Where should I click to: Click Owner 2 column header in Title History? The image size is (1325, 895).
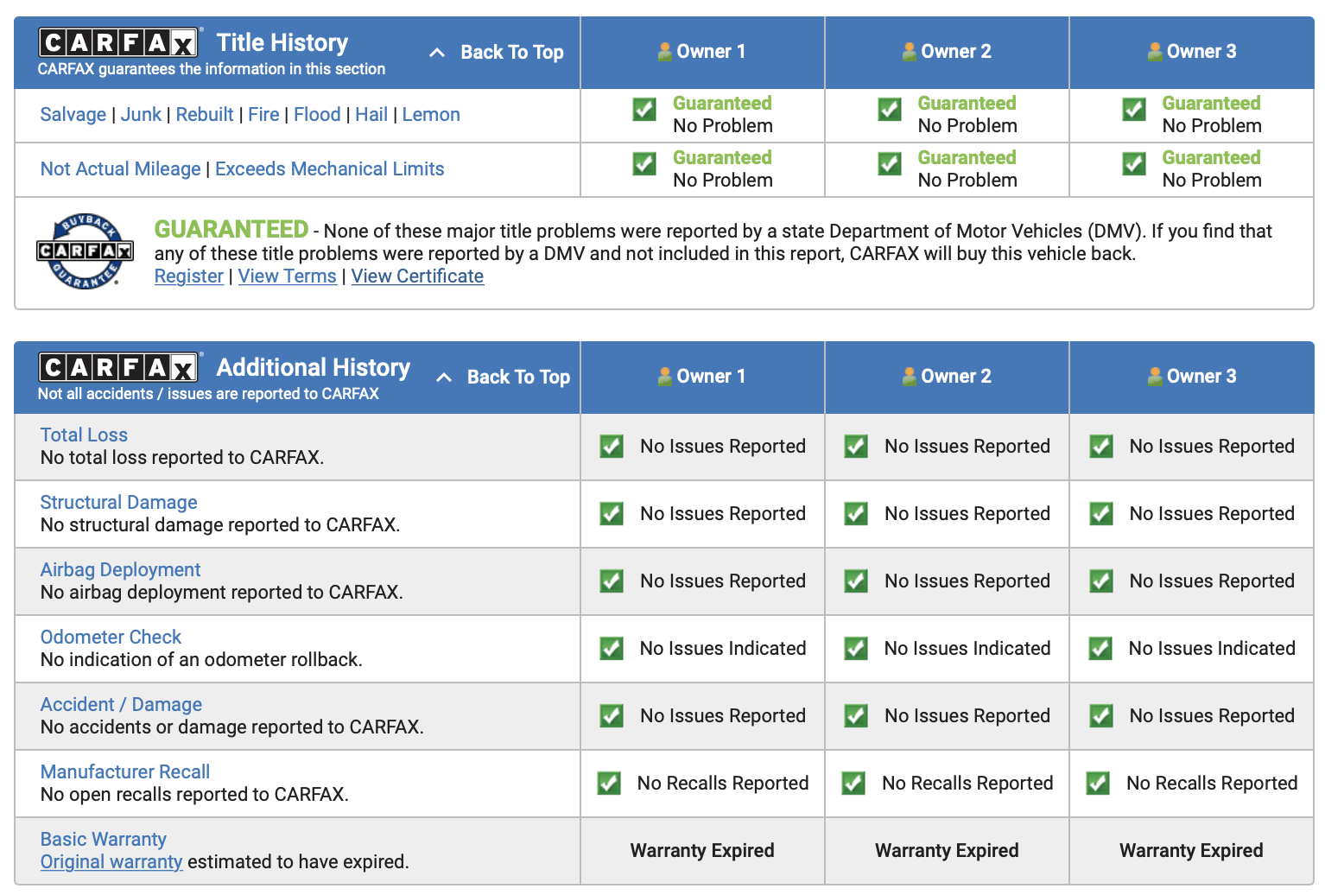point(948,52)
